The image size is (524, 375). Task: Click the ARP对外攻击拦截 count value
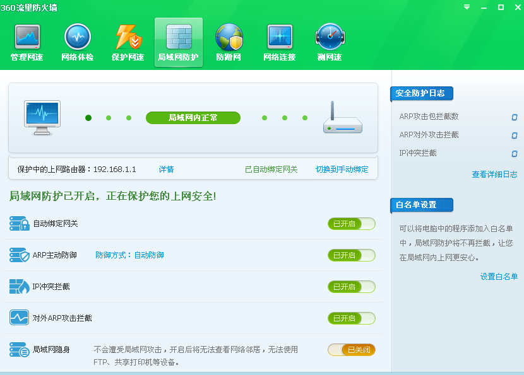pos(515,135)
